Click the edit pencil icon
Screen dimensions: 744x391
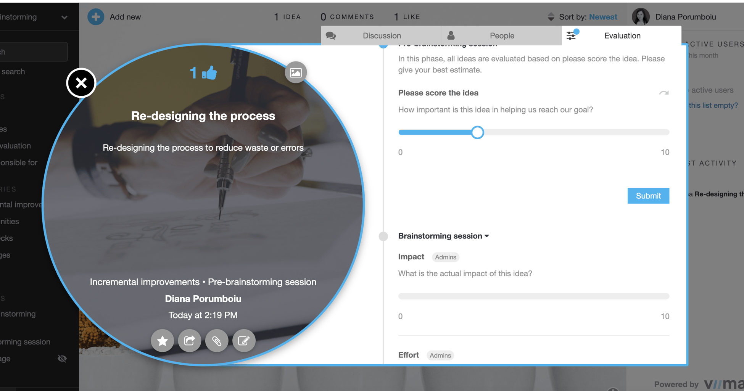(244, 341)
